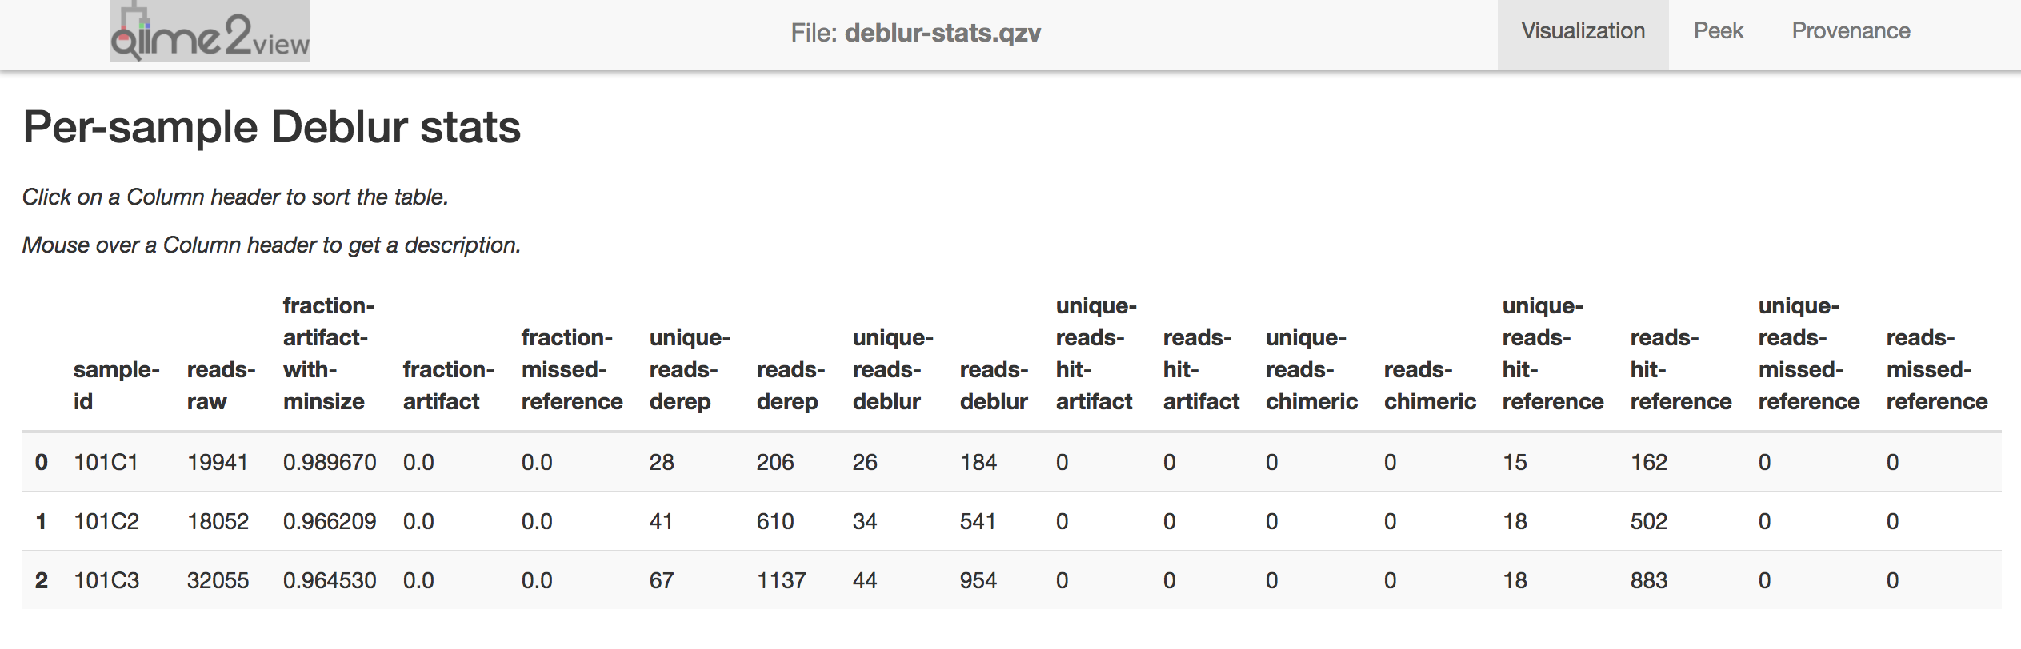Sort by fraction-artifact column header
The width and height of the screenshot is (2021, 649).
(448, 385)
